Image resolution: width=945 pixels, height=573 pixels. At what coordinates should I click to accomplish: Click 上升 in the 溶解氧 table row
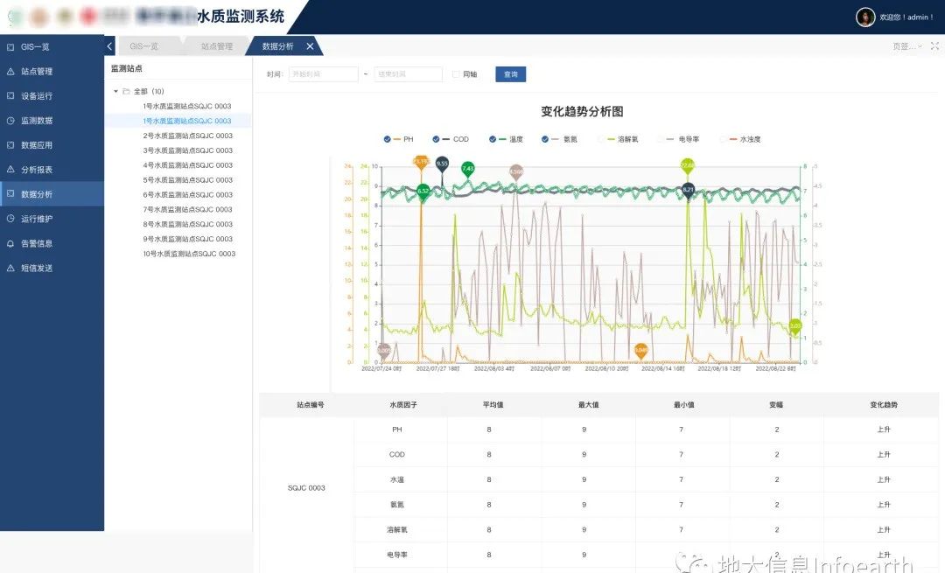884,529
